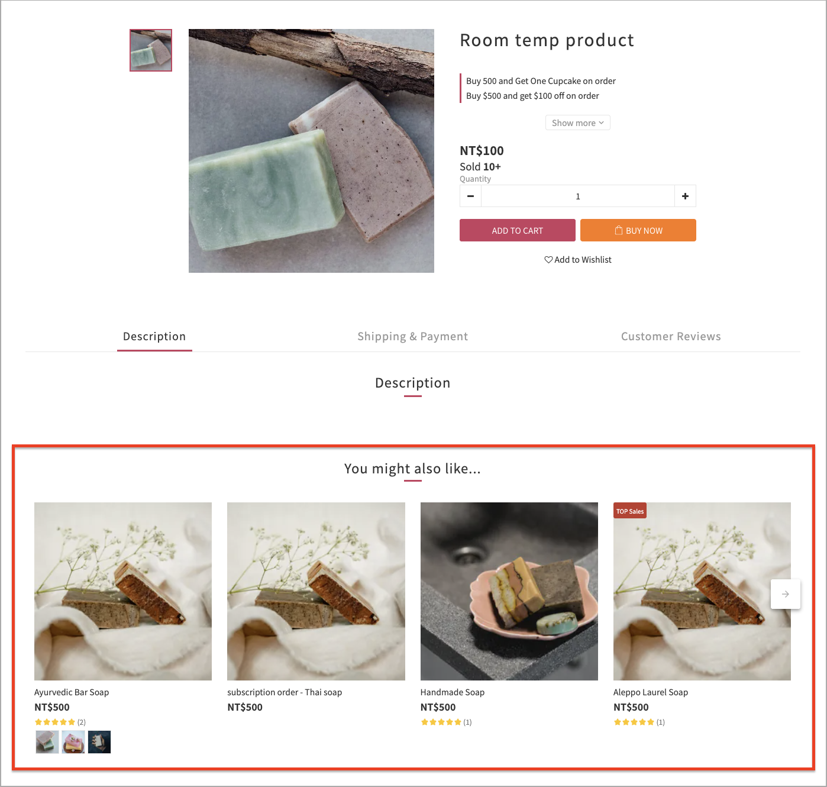Open the Description tab
Screen dimensions: 827x787
[154, 337]
